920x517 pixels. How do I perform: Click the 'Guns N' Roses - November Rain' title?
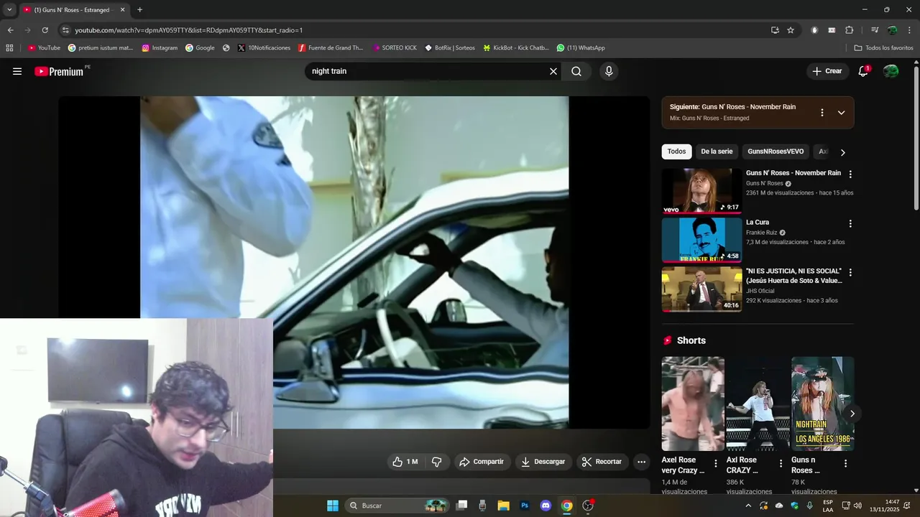[x=793, y=173]
